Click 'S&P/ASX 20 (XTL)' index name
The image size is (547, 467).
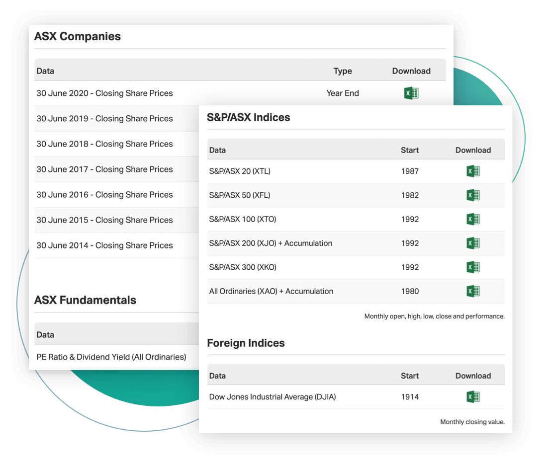point(240,171)
